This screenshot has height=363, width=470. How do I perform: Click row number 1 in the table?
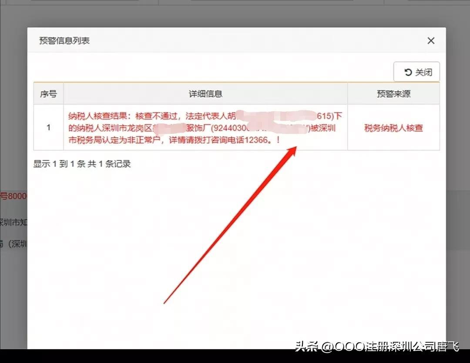48,127
